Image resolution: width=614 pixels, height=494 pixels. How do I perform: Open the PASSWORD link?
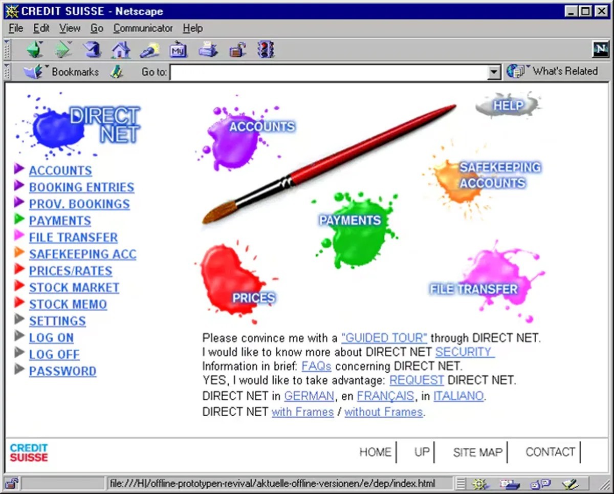62,371
